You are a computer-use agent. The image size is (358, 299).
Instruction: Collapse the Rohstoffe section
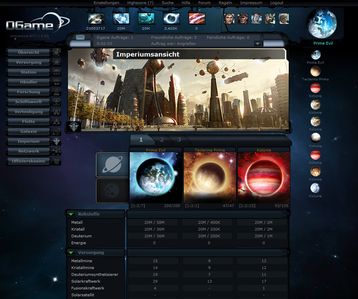pos(71,214)
